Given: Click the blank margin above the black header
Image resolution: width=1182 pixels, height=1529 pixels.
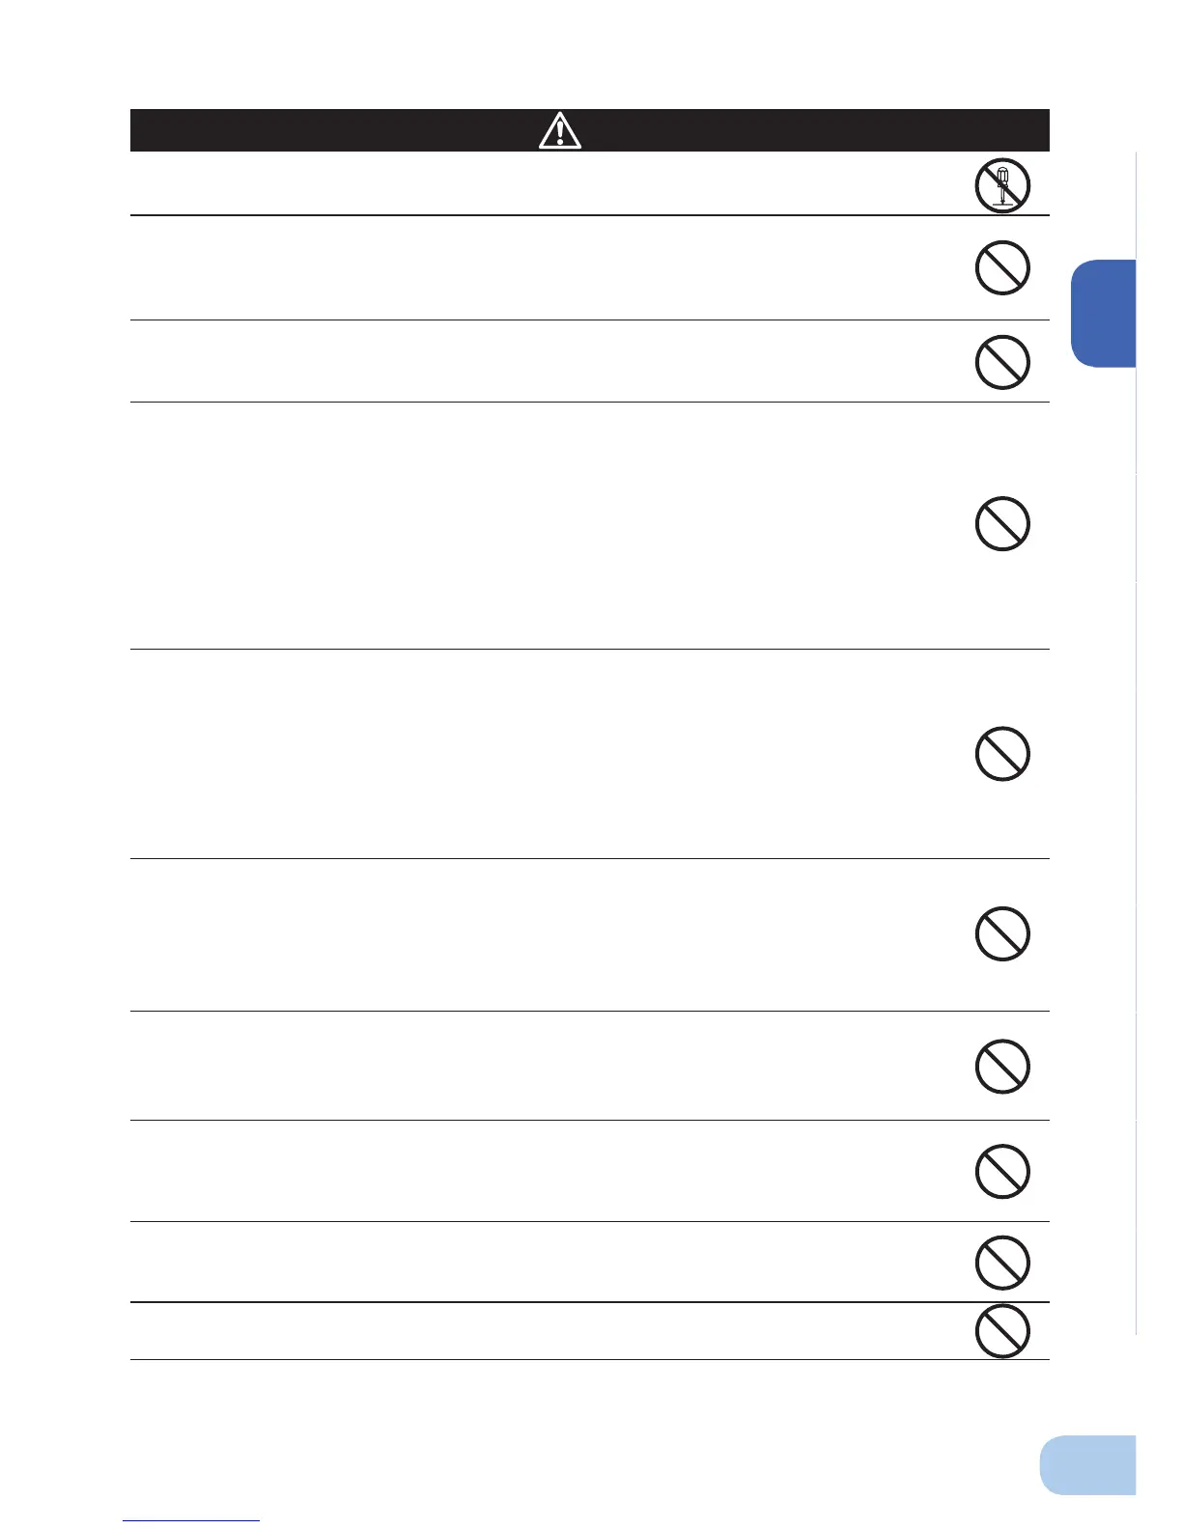Looking at the screenshot, I should pyautogui.click(x=590, y=53).
